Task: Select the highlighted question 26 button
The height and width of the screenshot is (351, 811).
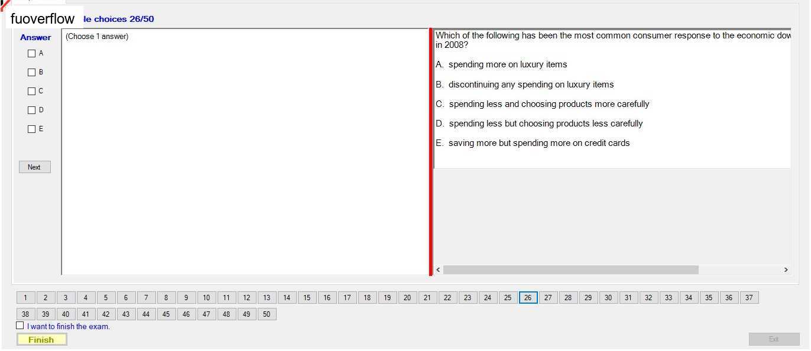Action: click(x=528, y=298)
